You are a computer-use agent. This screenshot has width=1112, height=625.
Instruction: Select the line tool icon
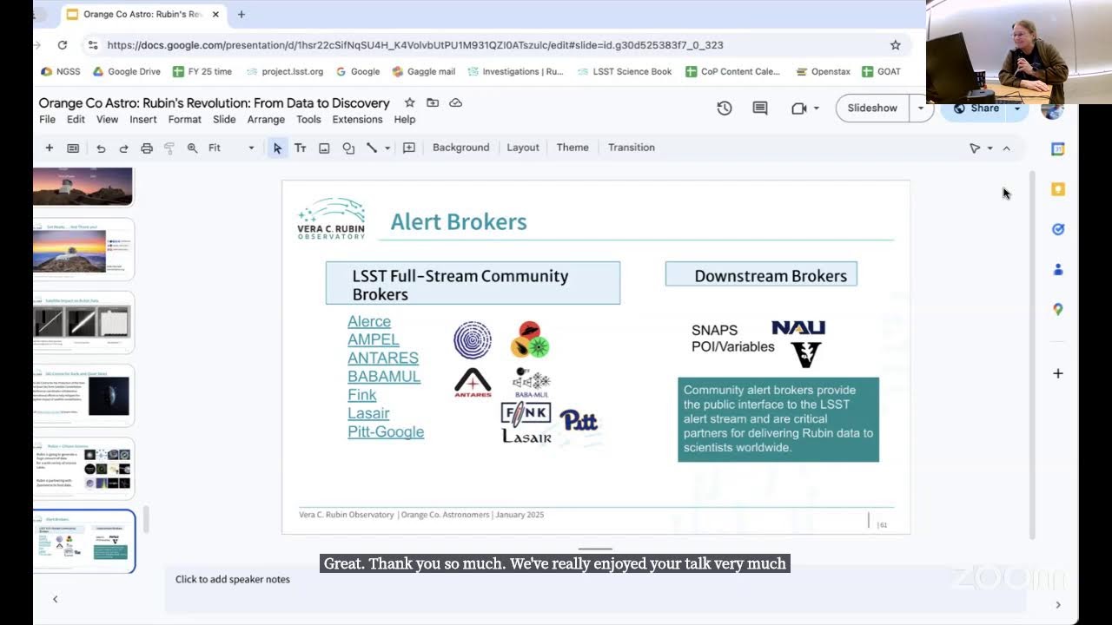(x=372, y=148)
